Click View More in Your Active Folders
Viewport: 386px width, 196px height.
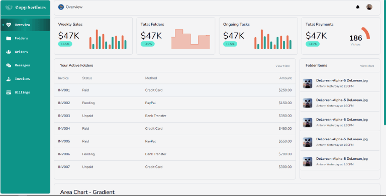[x=282, y=66]
